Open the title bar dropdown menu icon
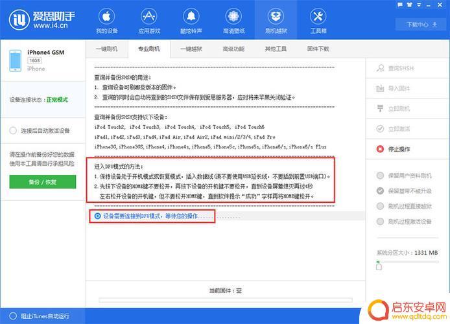The height and width of the screenshot is (324, 450). point(419,5)
